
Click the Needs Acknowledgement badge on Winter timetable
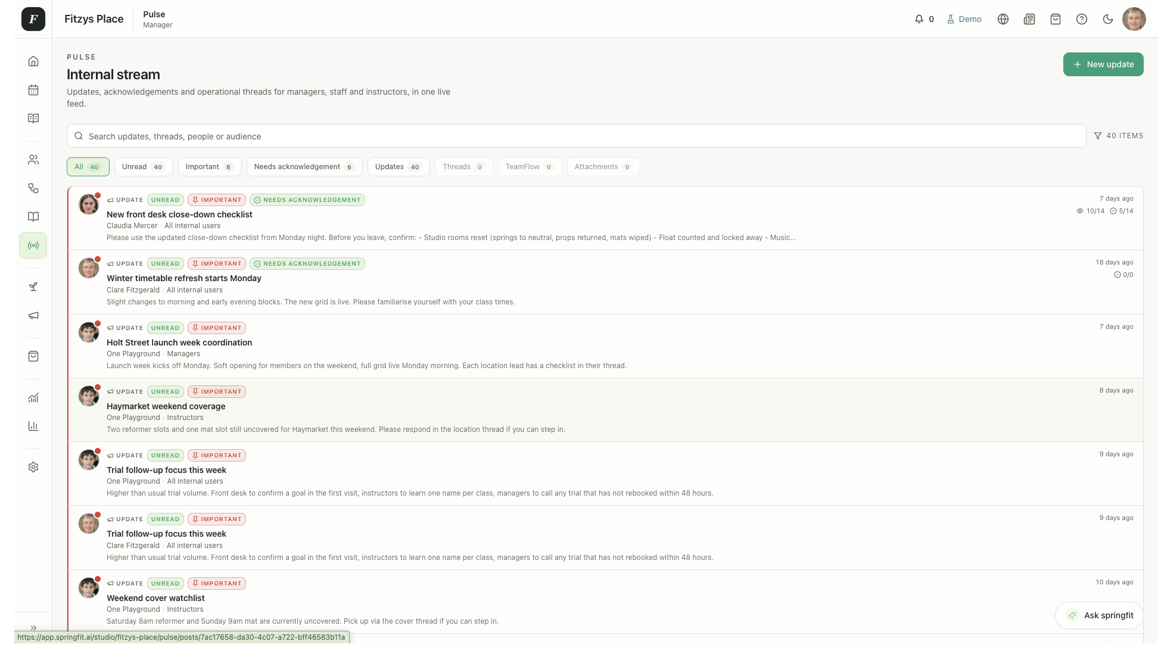click(307, 264)
